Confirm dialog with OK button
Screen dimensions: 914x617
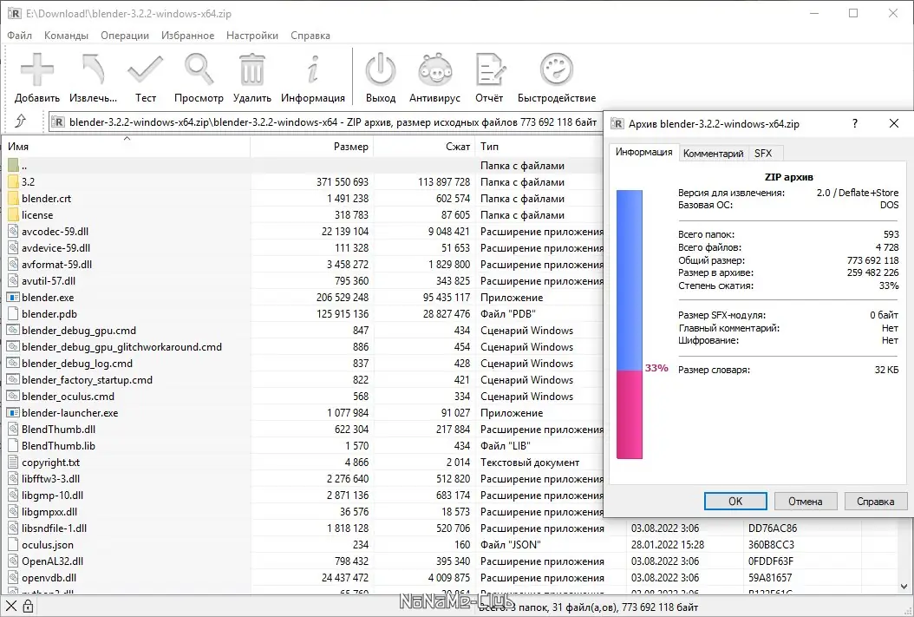click(x=735, y=501)
